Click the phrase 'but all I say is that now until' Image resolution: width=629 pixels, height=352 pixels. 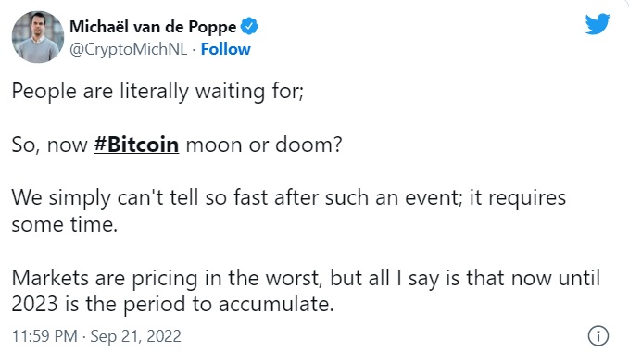click(x=465, y=278)
